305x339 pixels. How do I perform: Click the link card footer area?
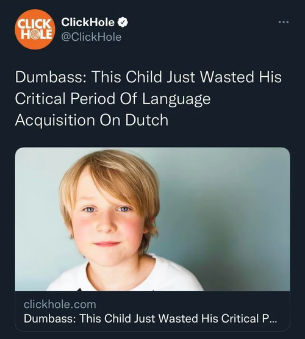pos(152,311)
